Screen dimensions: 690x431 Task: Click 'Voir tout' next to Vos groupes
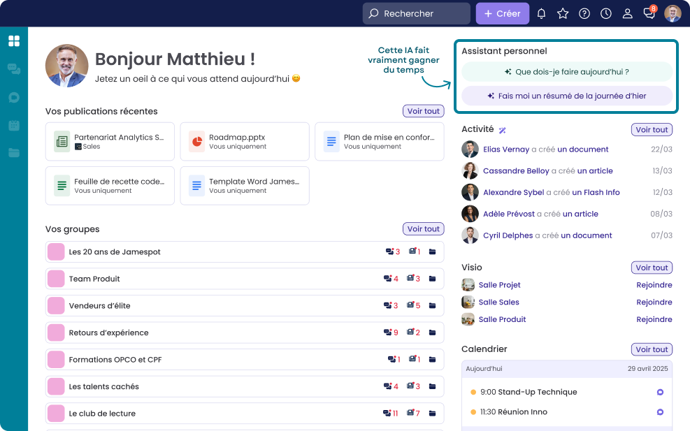(x=423, y=228)
